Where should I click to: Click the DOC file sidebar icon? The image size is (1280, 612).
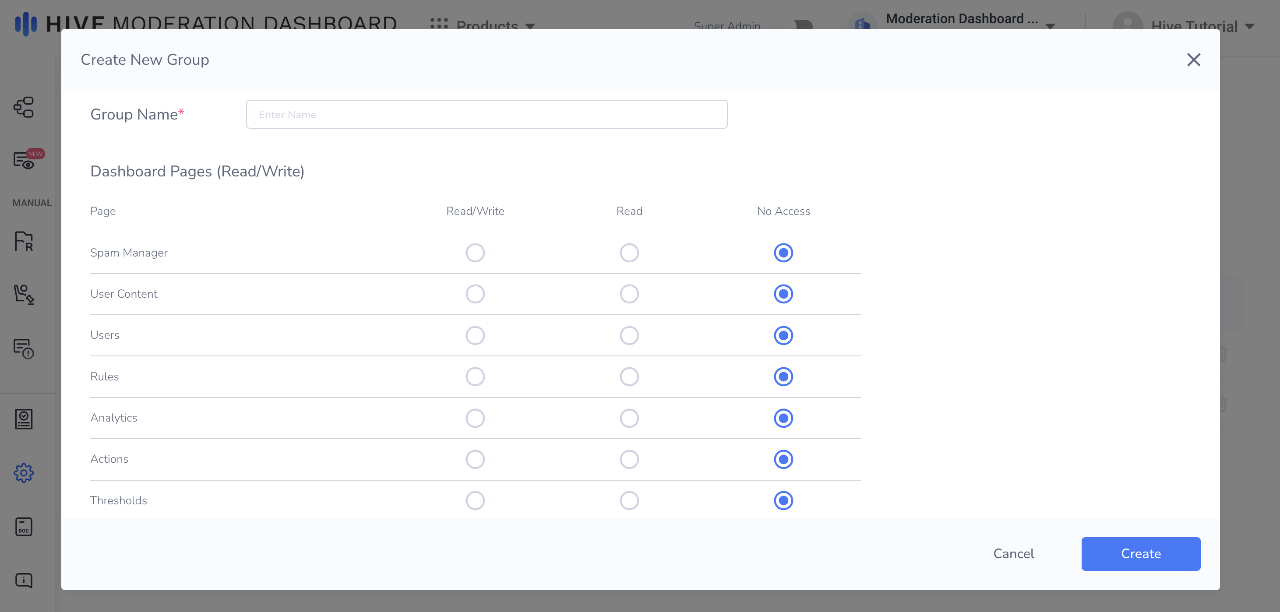click(x=23, y=527)
